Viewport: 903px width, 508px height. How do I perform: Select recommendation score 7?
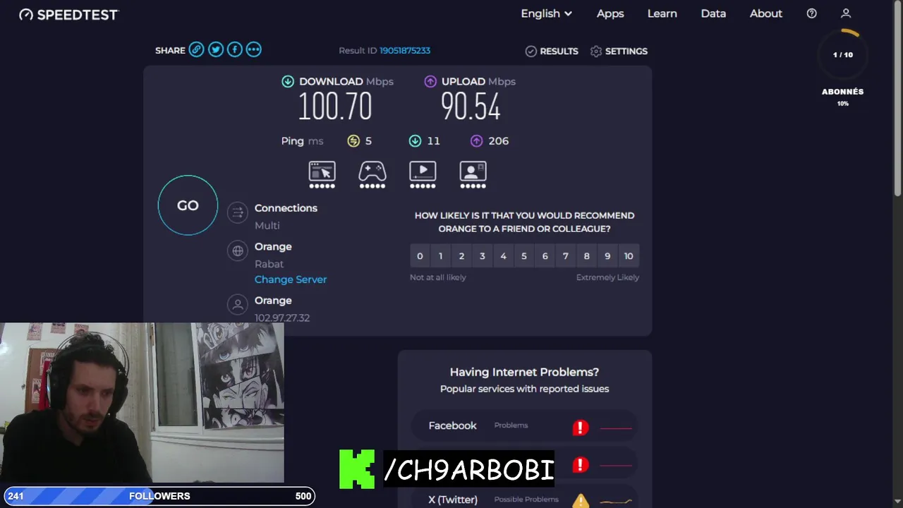pos(565,256)
